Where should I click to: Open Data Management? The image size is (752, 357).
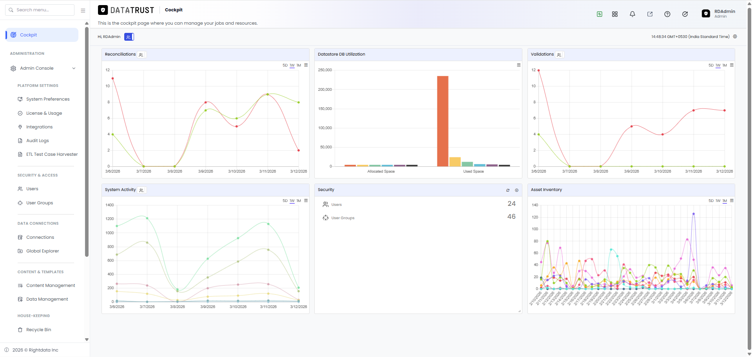coord(47,299)
